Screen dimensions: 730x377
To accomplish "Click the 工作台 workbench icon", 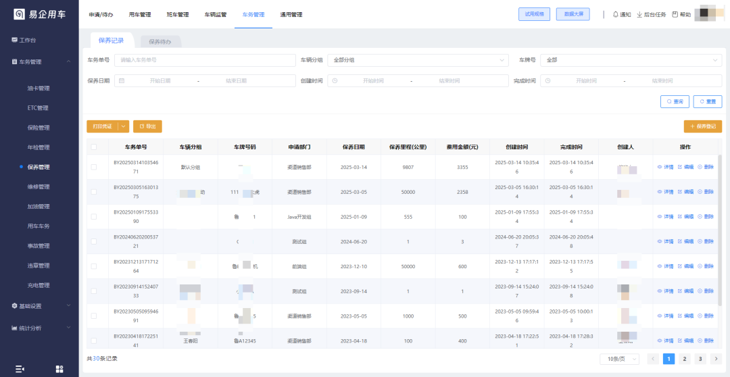I will click(x=14, y=40).
